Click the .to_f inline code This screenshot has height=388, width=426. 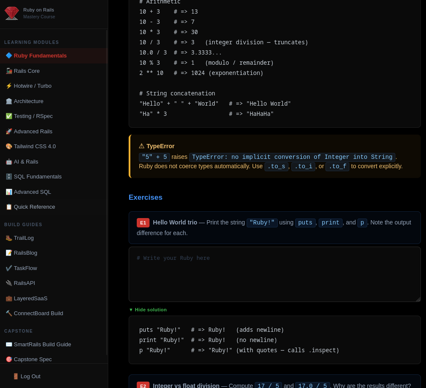pos(337,166)
